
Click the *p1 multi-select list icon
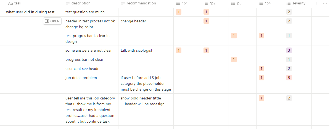[x=178, y=3]
